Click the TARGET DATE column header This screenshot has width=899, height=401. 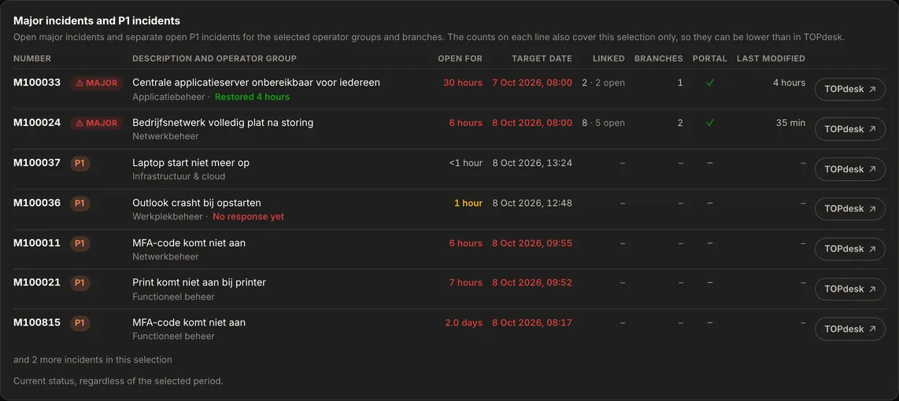click(x=542, y=58)
